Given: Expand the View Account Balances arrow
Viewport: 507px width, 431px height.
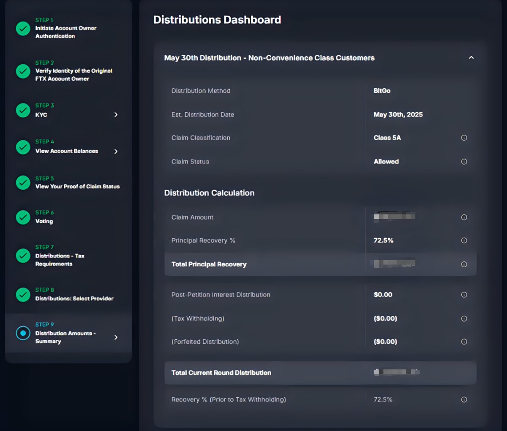Looking at the screenshot, I should point(116,152).
